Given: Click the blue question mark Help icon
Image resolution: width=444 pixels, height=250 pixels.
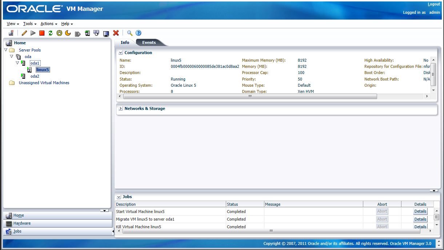Looking at the screenshot, I should [x=139, y=33].
